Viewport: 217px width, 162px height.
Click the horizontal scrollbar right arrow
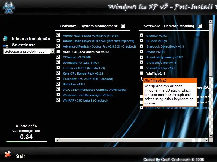click(x=206, y=140)
